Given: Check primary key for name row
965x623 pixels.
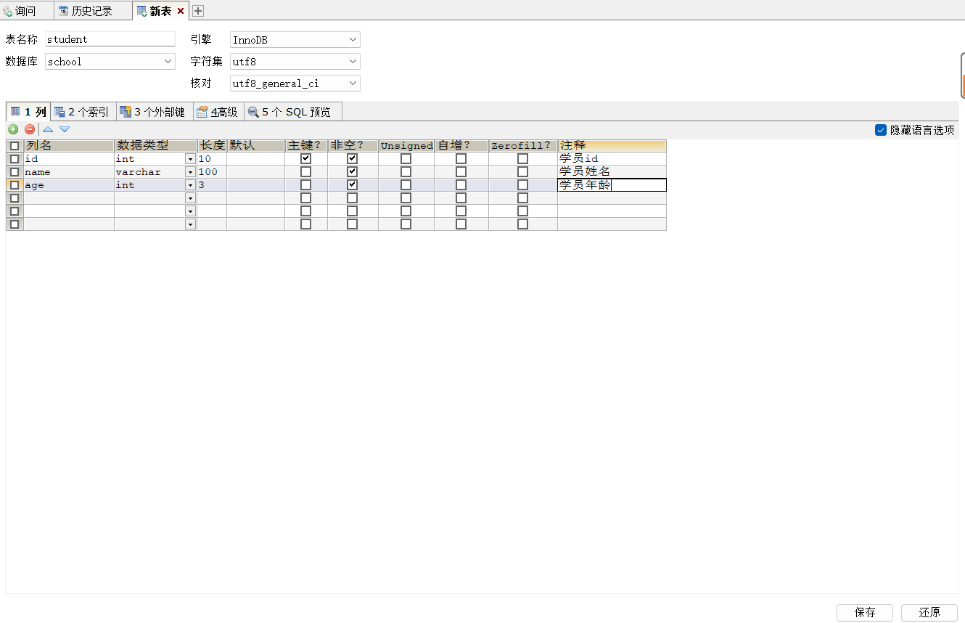Looking at the screenshot, I should (x=305, y=171).
